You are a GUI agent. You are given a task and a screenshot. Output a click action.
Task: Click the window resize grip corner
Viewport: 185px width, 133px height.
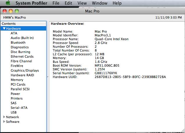(183, 130)
